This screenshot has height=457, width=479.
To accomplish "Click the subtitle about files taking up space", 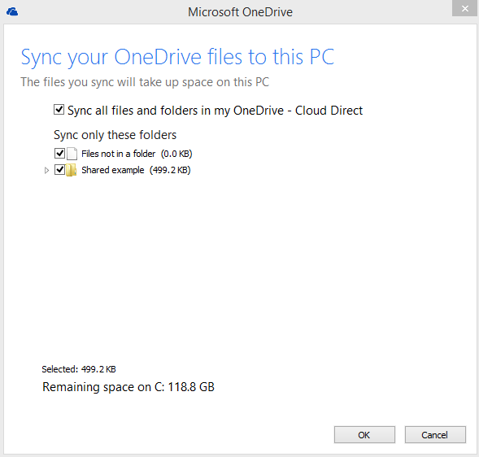I will [x=145, y=82].
